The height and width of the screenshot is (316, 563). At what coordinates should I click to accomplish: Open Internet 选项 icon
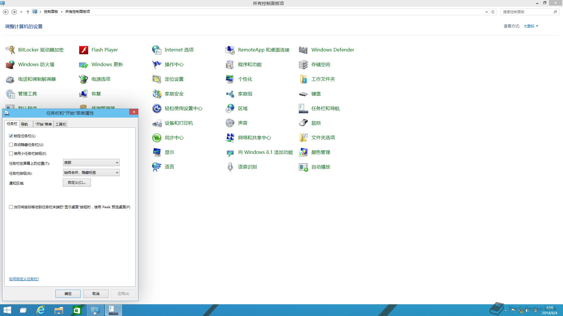point(157,50)
